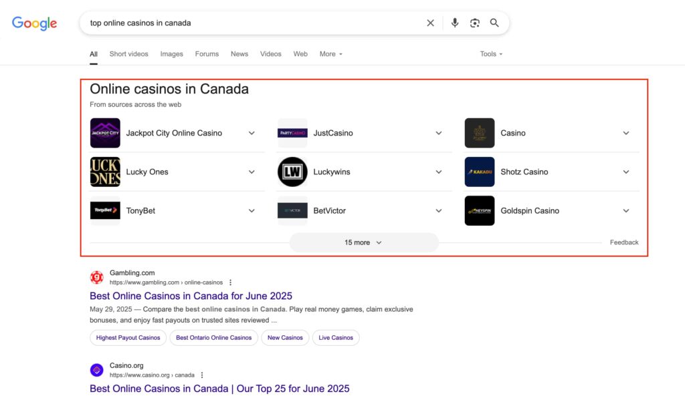Switch to the Videos tab

point(271,54)
